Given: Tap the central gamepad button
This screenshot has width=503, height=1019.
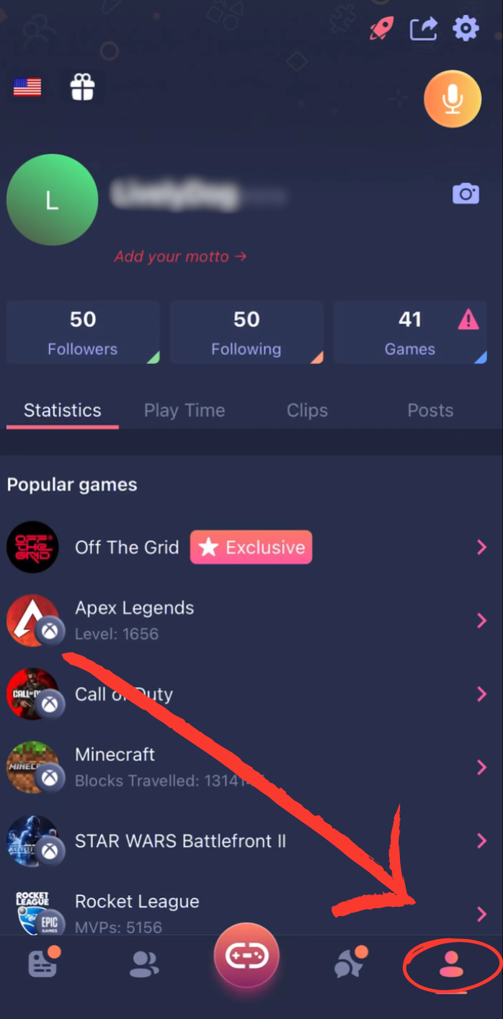Looking at the screenshot, I should click(246, 956).
